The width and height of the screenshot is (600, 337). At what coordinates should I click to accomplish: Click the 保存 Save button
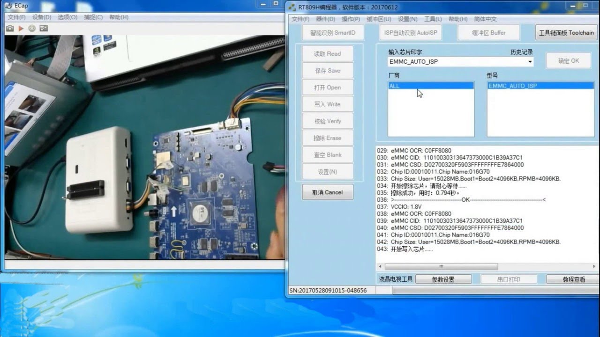328,71
